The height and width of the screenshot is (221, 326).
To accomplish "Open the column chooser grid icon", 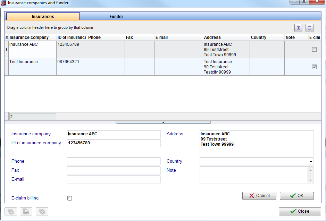I will (x=7, y=37).
